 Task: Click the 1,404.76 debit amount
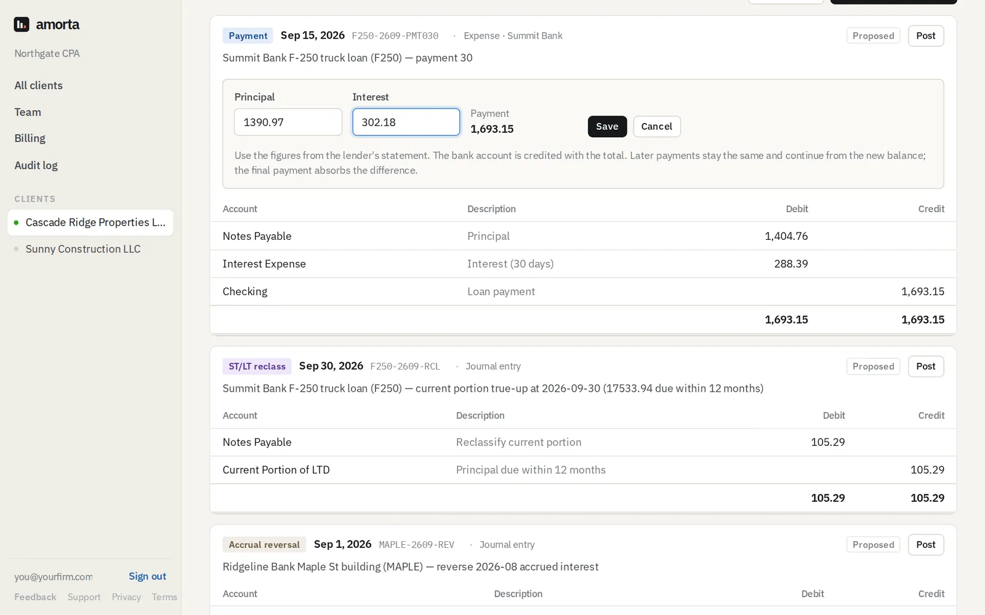point(786,236)
